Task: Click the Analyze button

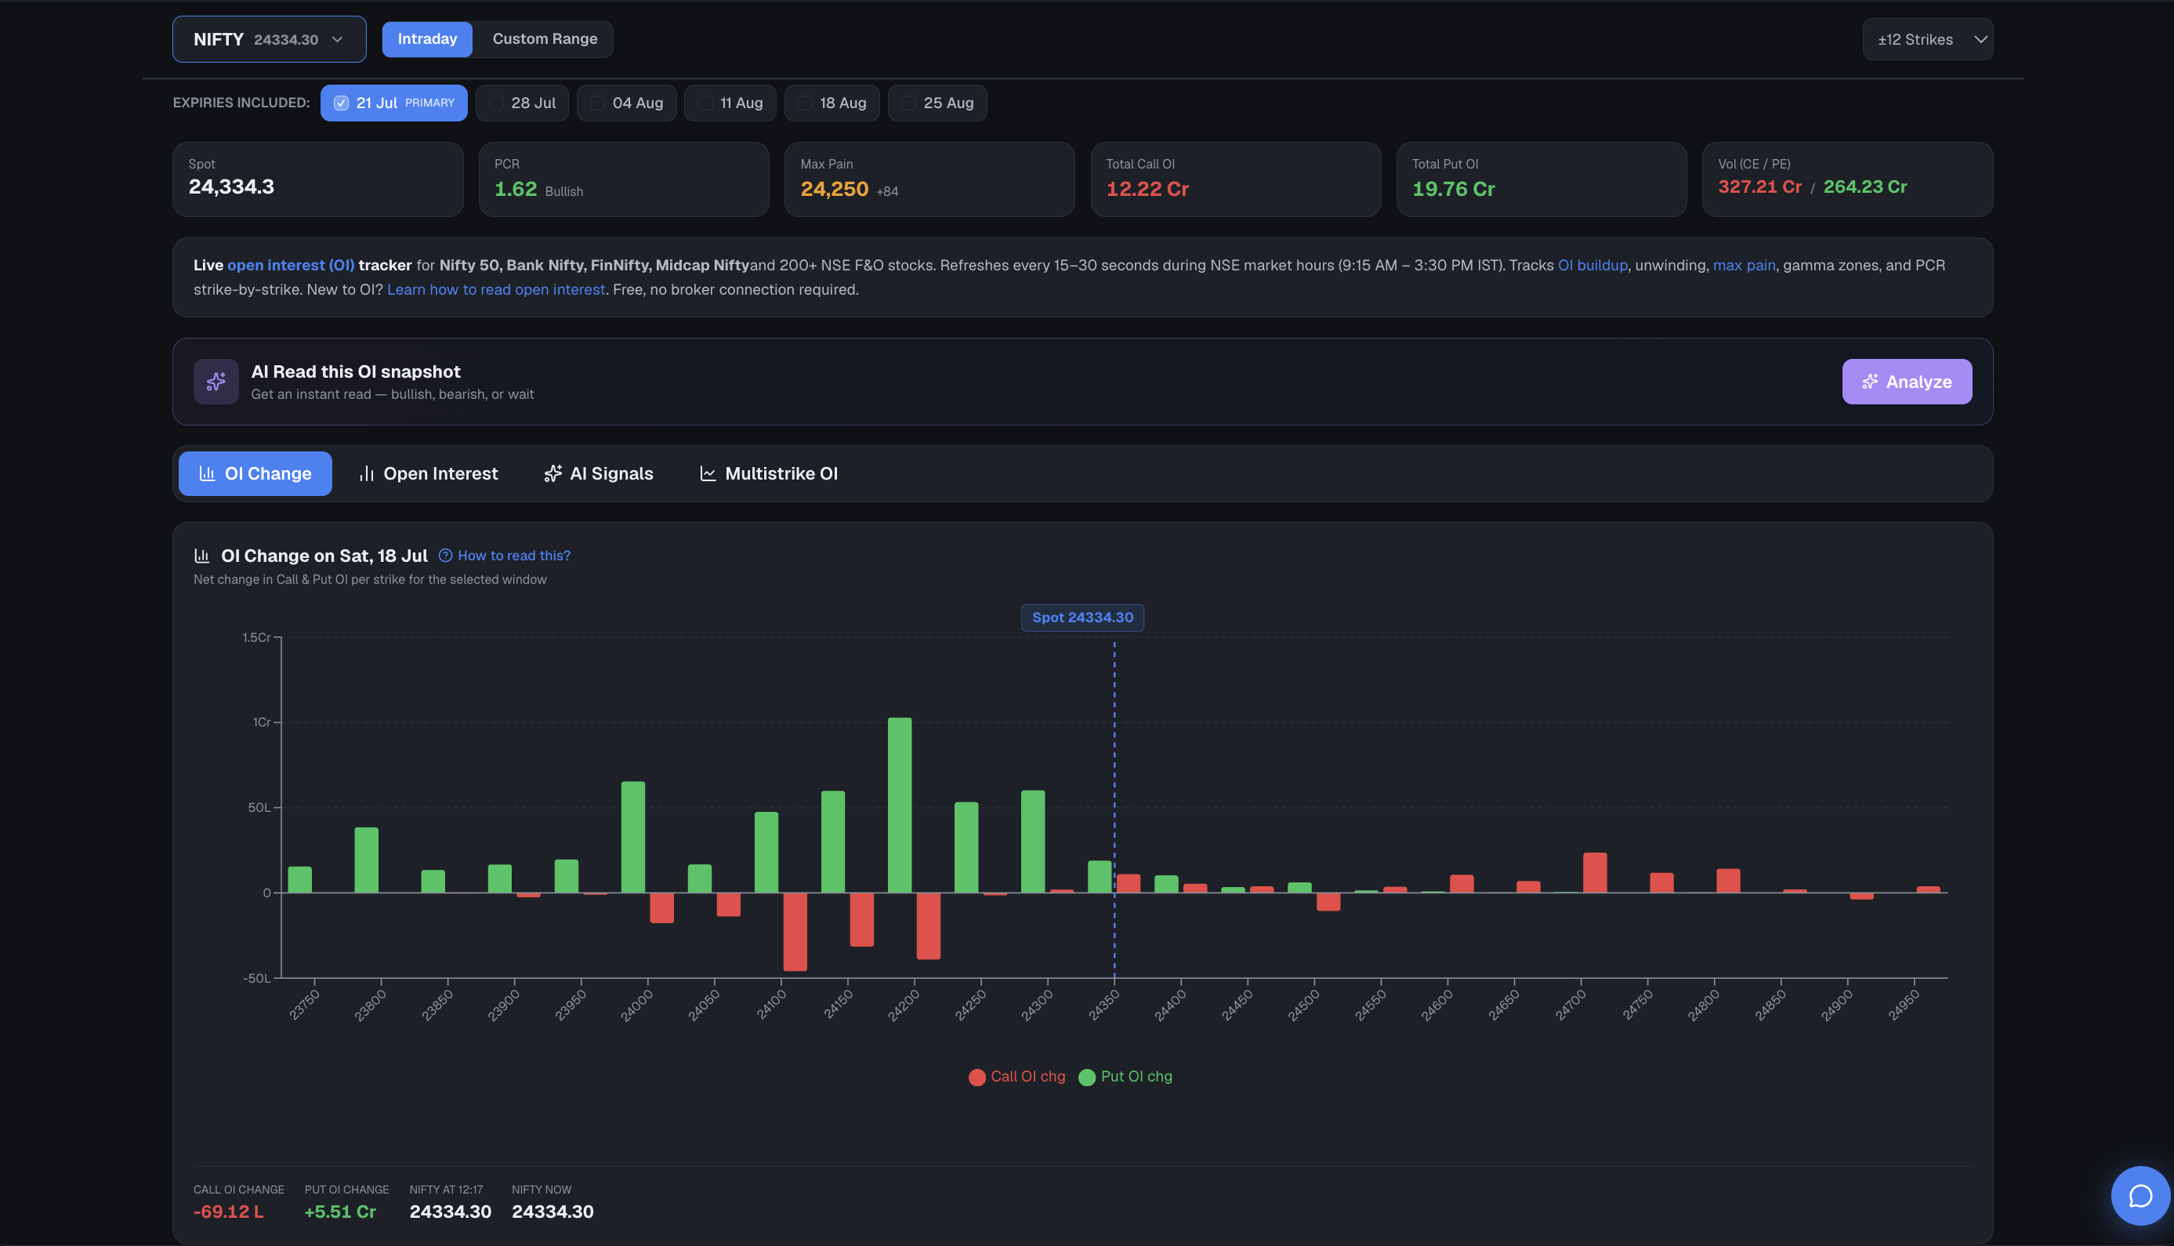Action: (x=1906, y=382)
